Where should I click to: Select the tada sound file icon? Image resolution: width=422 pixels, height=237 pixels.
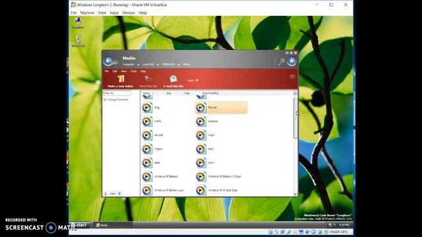(x=147, y=163)
